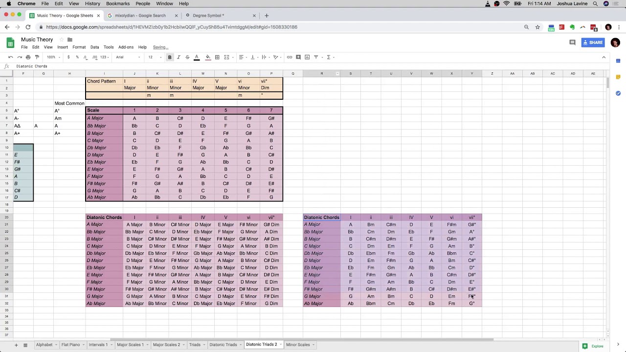626x352 pixels.
Task: Undo the last action in toolbar
Action: coord(10,57)
